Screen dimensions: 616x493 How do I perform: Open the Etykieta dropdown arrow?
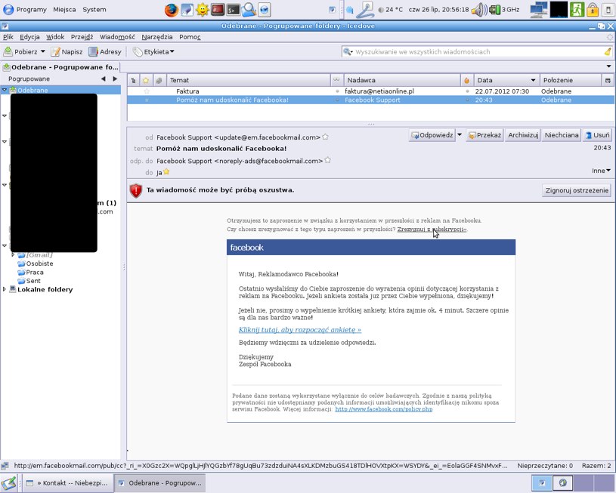pos(172,51)
